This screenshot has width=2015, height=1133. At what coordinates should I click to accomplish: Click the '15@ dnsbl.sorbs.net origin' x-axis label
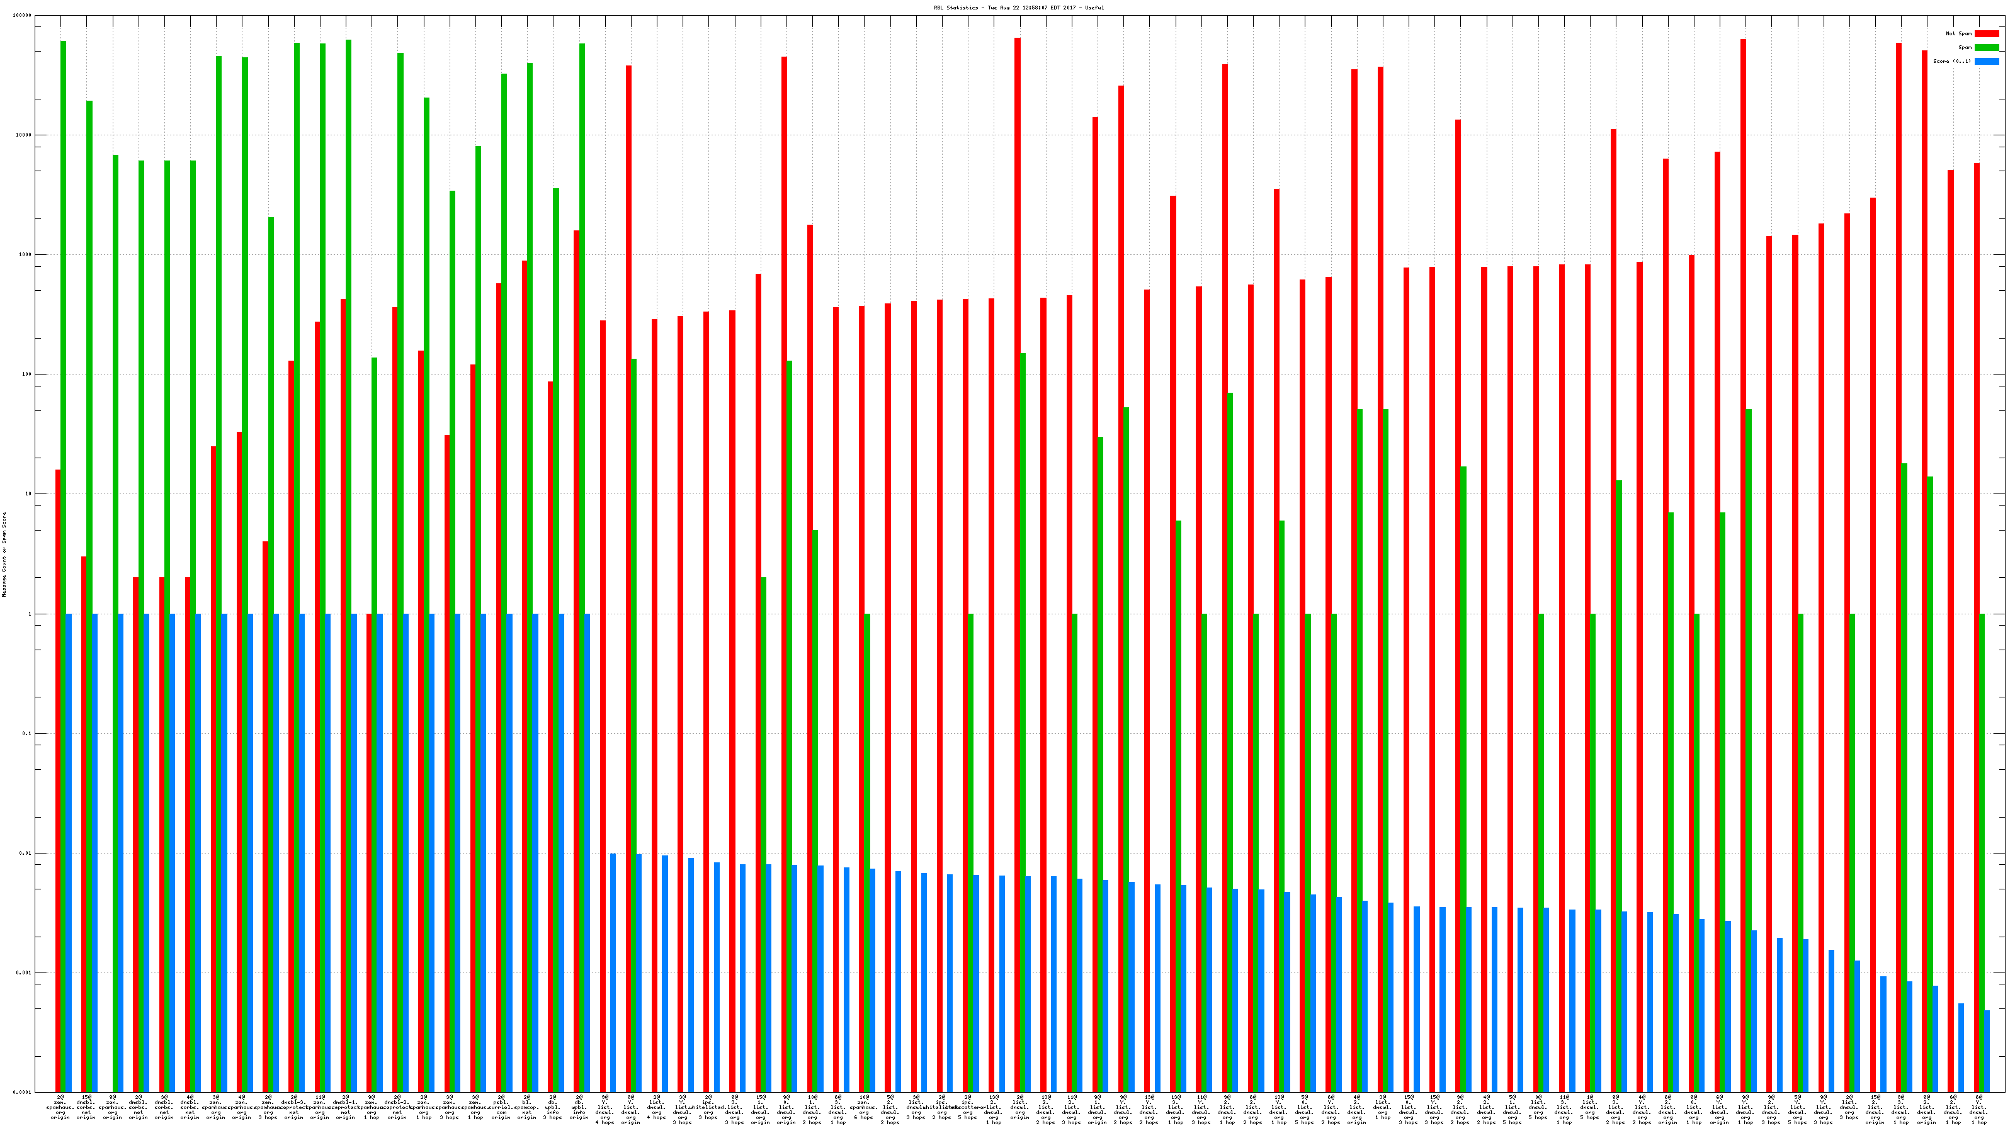click(x=86, y=1108)
